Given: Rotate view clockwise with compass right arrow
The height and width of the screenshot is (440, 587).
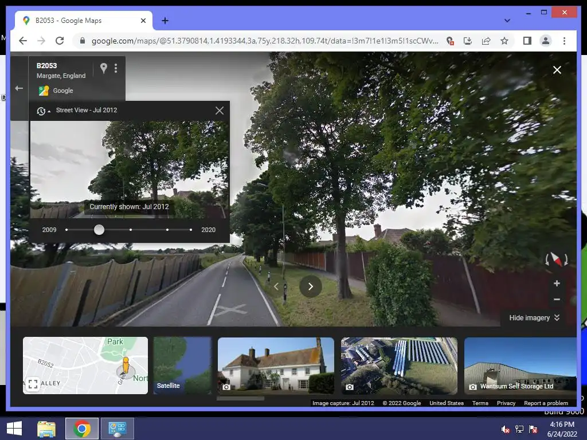Looking at the screenshot, I should pyautogui.click(x=566, y=260).
